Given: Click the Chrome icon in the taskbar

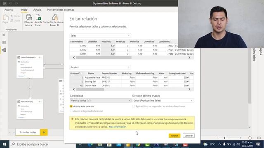Looking at the screenshot, I should [x=138, y=145].
